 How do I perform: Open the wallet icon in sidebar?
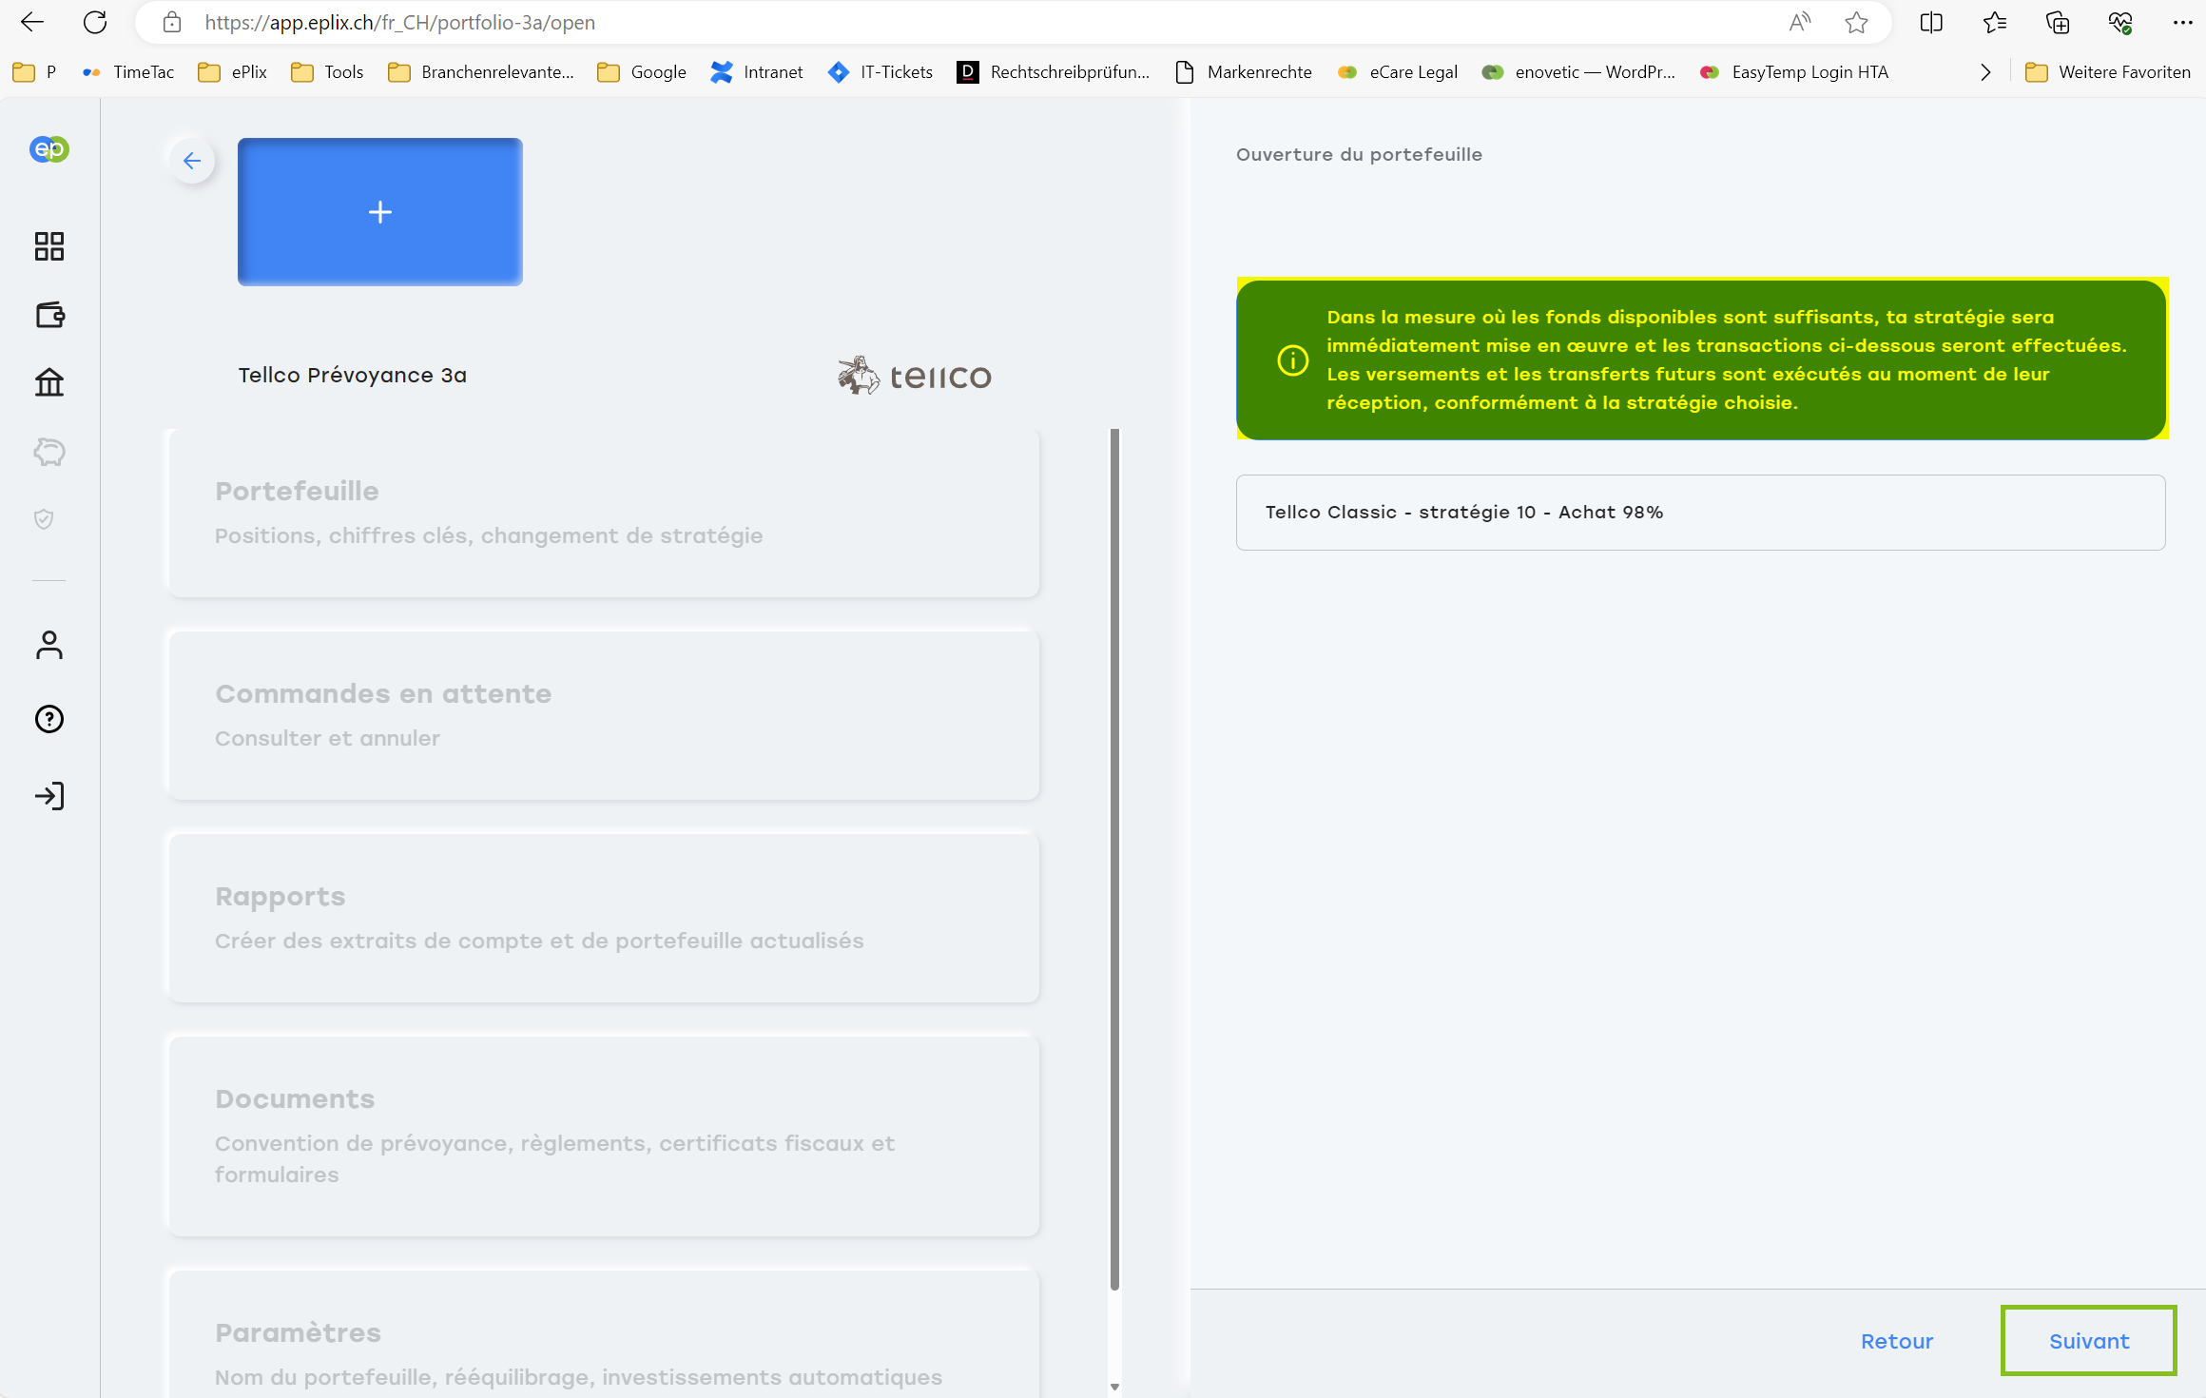(x=49, y=315)
